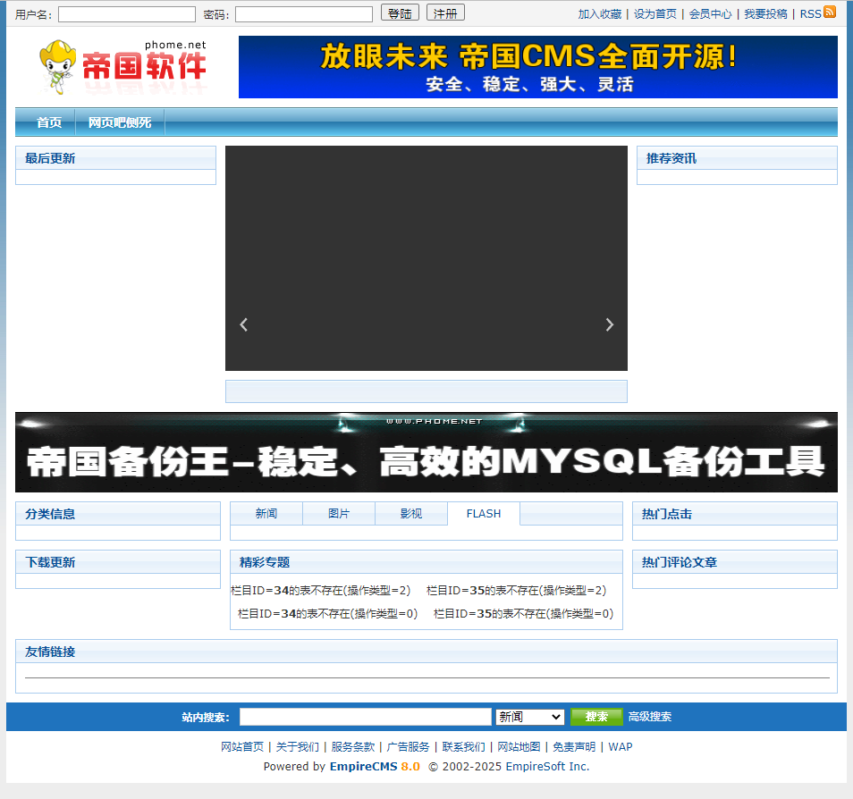Select the 影视 tab
This screenshot has width=853, height=799.
(x=410, y=514)
